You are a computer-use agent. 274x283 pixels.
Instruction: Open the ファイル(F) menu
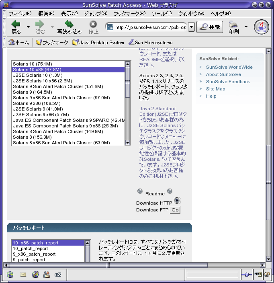20,14
